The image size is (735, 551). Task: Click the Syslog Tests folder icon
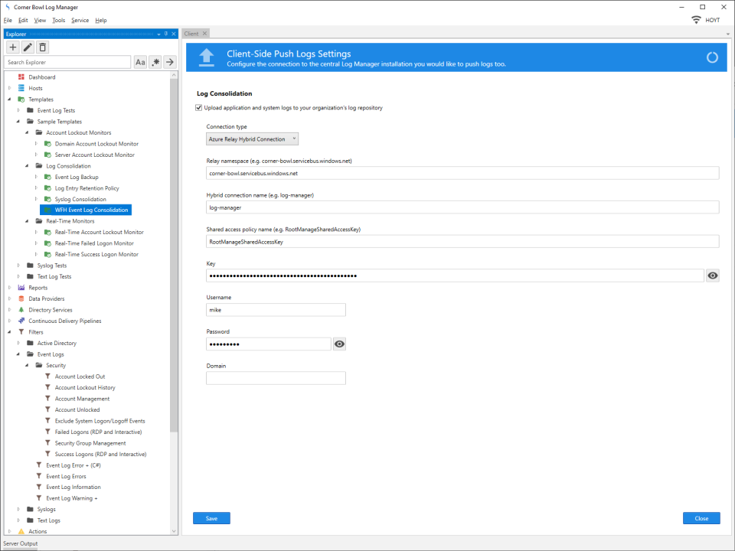(30, 266)
